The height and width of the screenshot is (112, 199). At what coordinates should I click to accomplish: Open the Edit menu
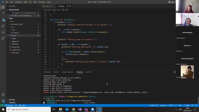pyautogui.click(x=12, y=2)
